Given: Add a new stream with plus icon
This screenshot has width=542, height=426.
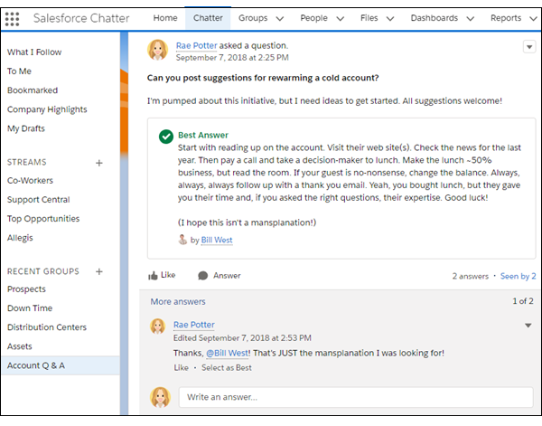Looking at the screenshot, I should pyautogui.click(x=99, y=163).
